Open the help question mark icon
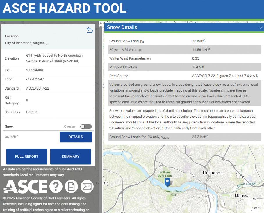The image size is (264, 213). click(x=56, y=186)
